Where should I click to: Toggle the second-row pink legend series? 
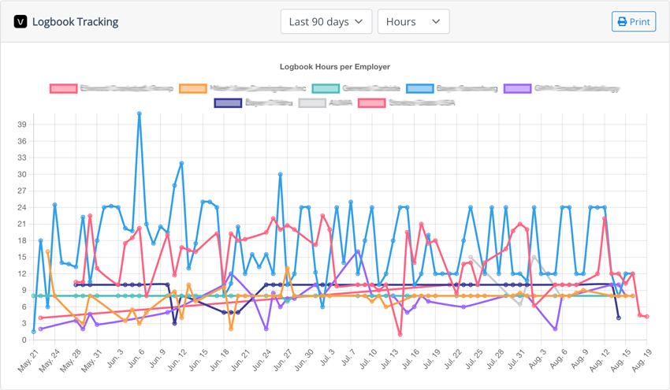point(371,102)
